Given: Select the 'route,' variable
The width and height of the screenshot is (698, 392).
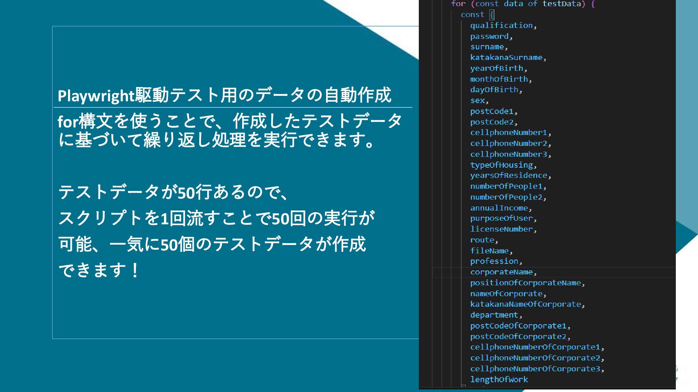Looking at the screenshot, I should pyautogui.click(x=484, y=240).
